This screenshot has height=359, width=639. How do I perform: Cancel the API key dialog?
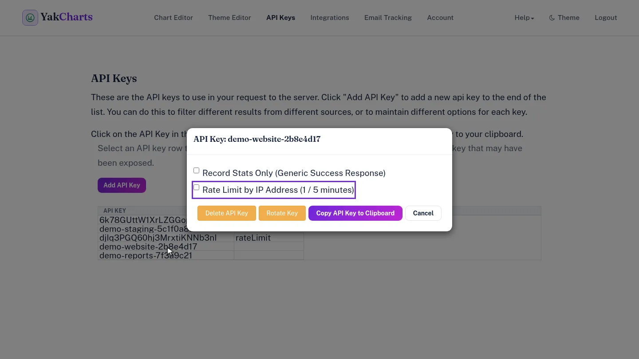423,213
